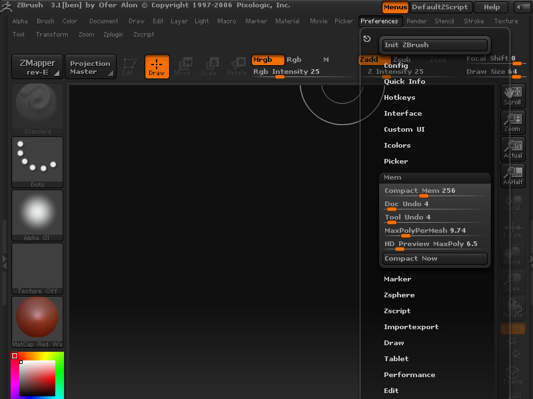The height and width of the screenshot is (399, 533).
Task: Expand the Tablet section
Action: (396, 358)
